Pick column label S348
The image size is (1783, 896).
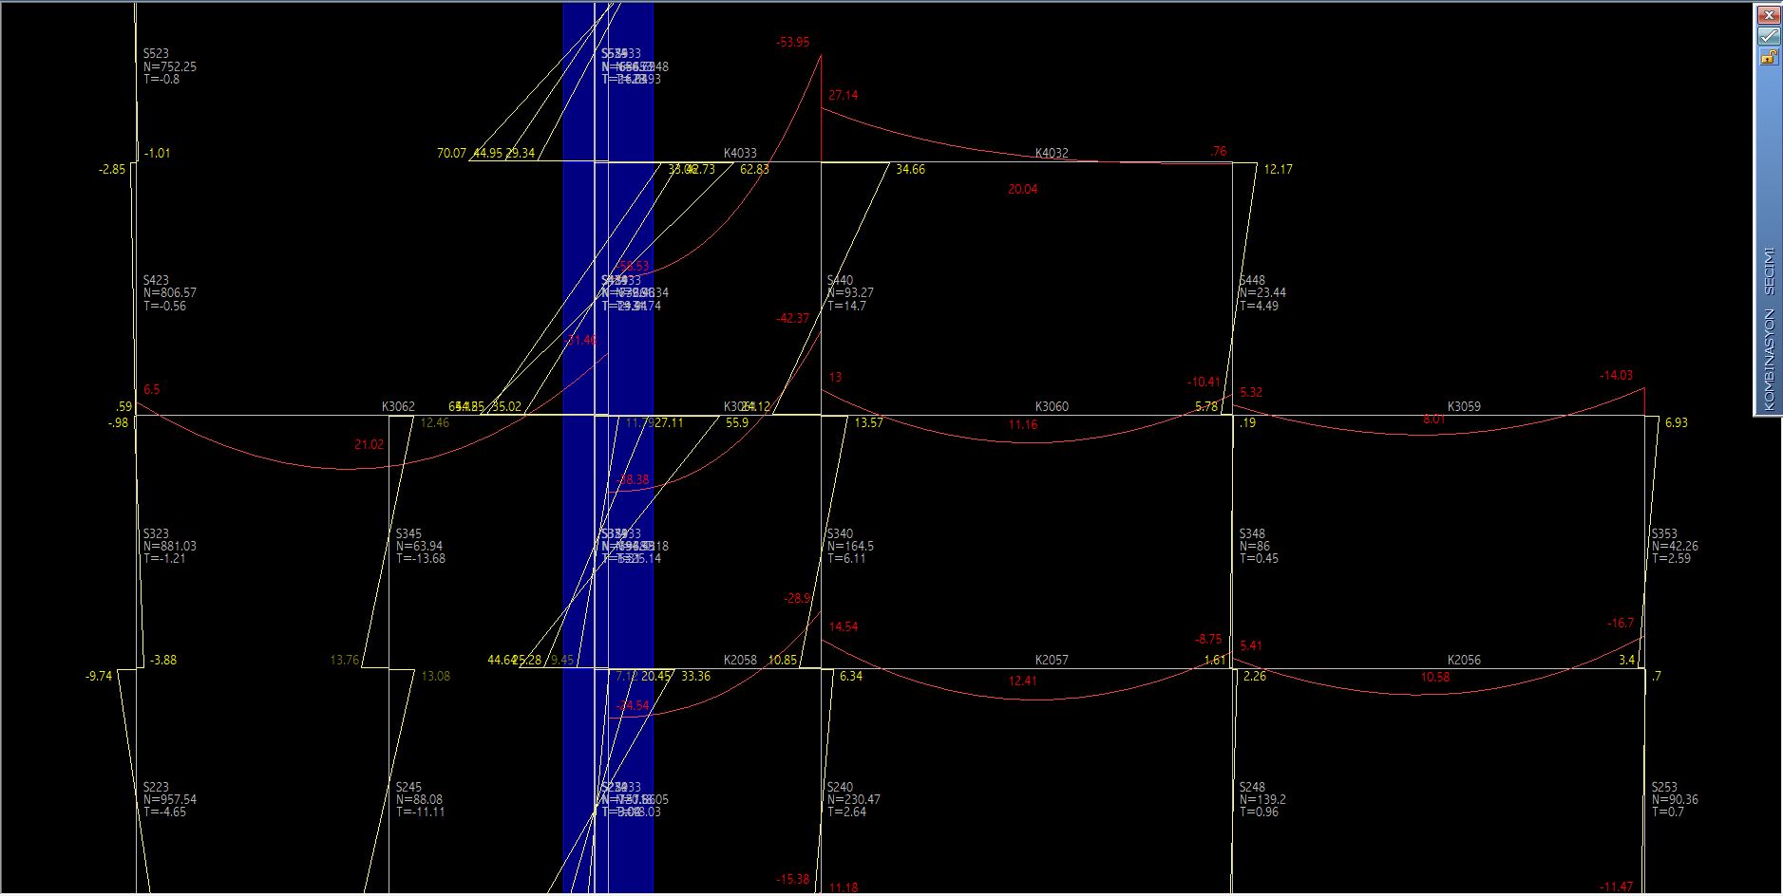pos(1252,533)
